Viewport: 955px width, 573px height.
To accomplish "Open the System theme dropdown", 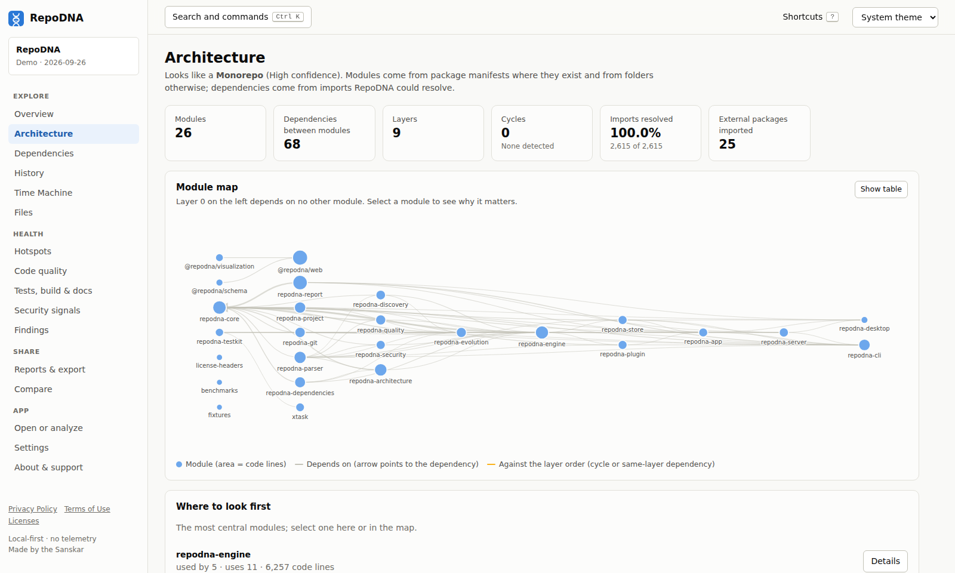I will [x=895, y=17].
